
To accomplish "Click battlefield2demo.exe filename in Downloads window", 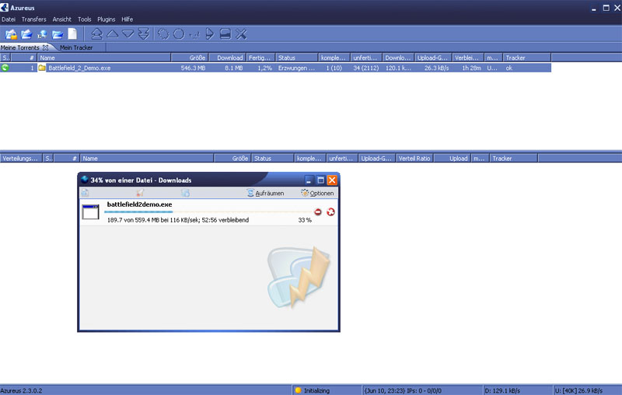I will 140,204.
